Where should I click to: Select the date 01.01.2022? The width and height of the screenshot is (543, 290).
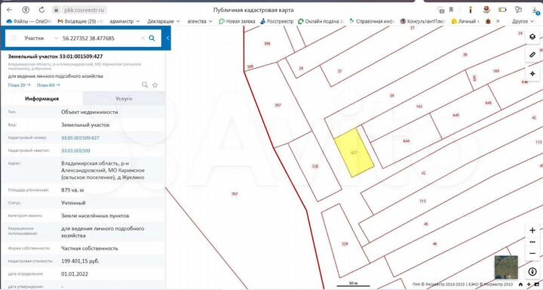click(75, 273)
